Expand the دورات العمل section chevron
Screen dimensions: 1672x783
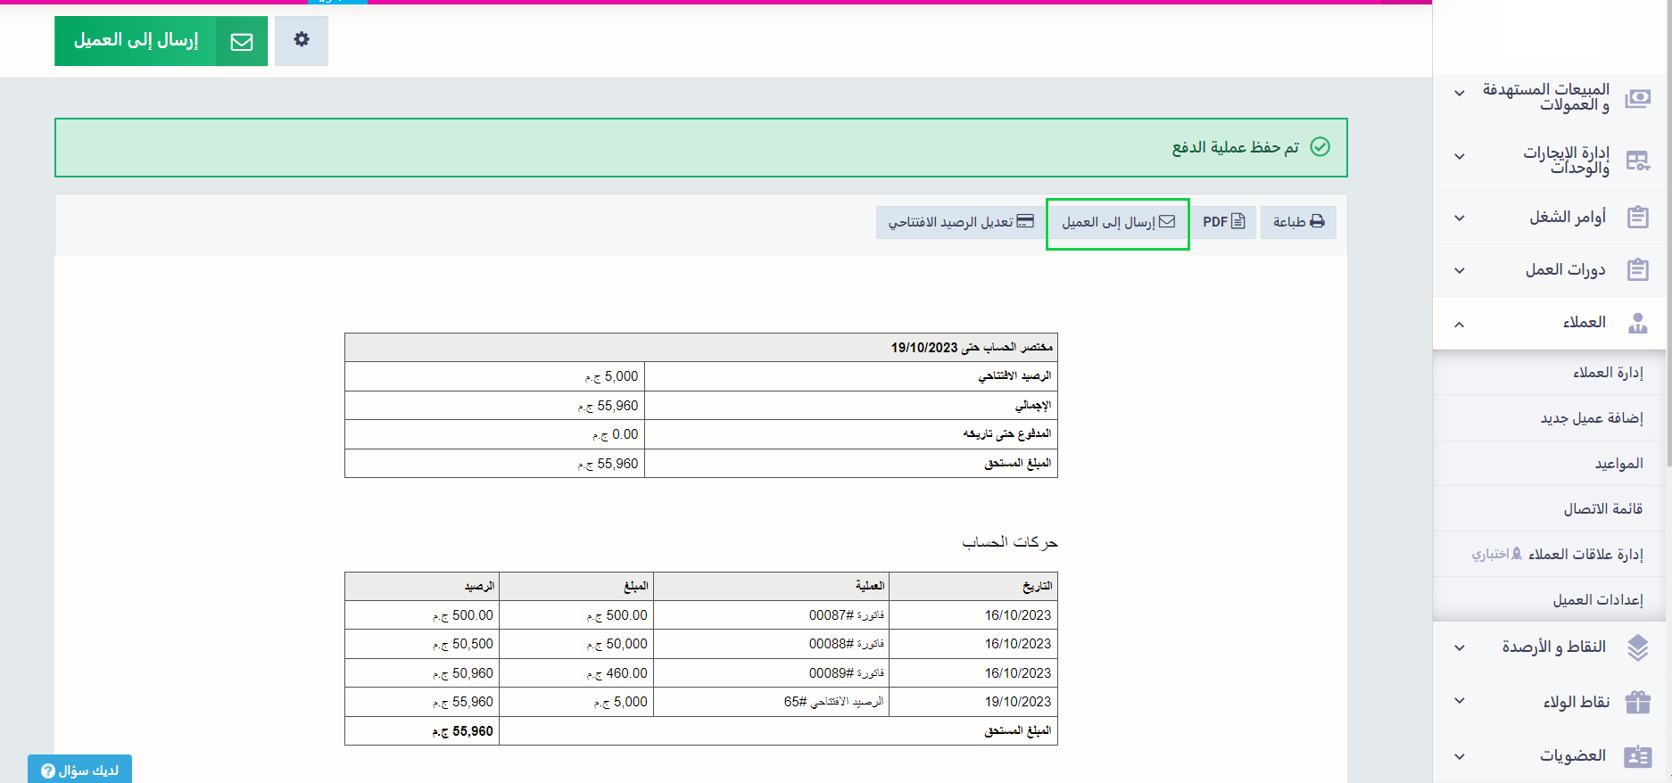[1460, 270]
